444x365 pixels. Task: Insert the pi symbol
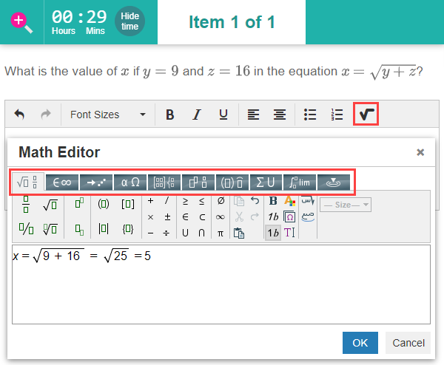tap(220, 233)
